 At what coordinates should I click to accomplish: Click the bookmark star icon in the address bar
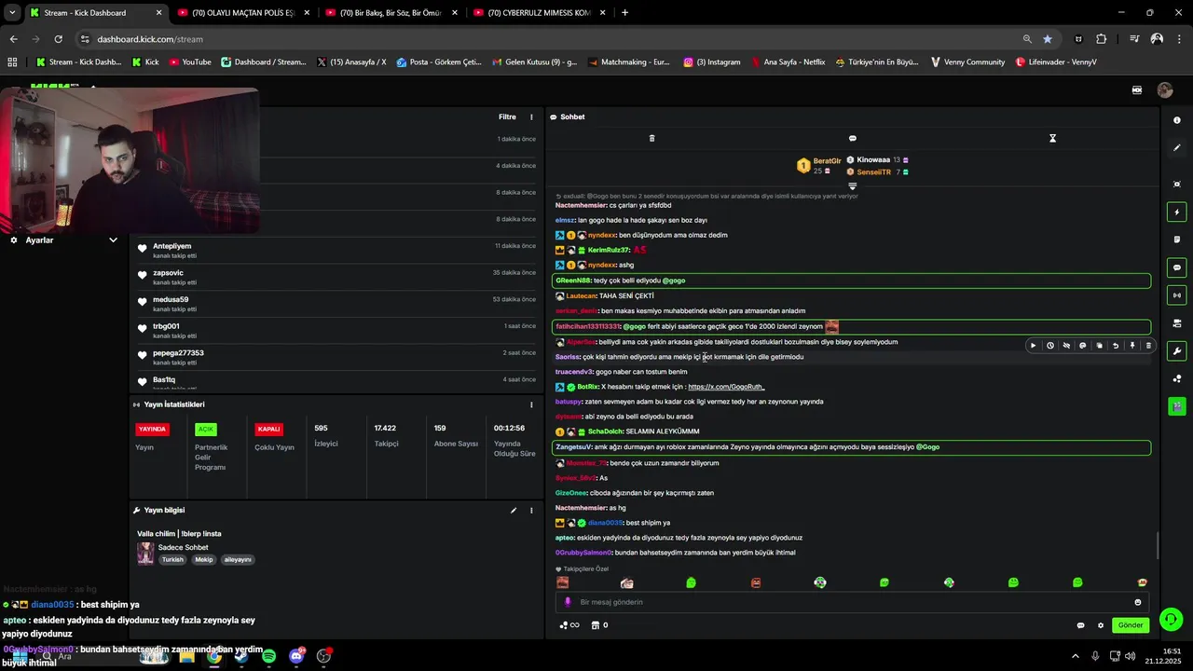click(x=1048, y=39)
